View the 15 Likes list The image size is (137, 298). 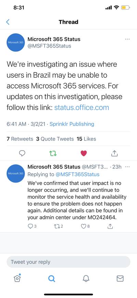click(x=86, y=139)
